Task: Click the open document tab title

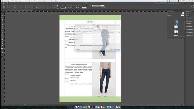Action: tap(19, 10)
